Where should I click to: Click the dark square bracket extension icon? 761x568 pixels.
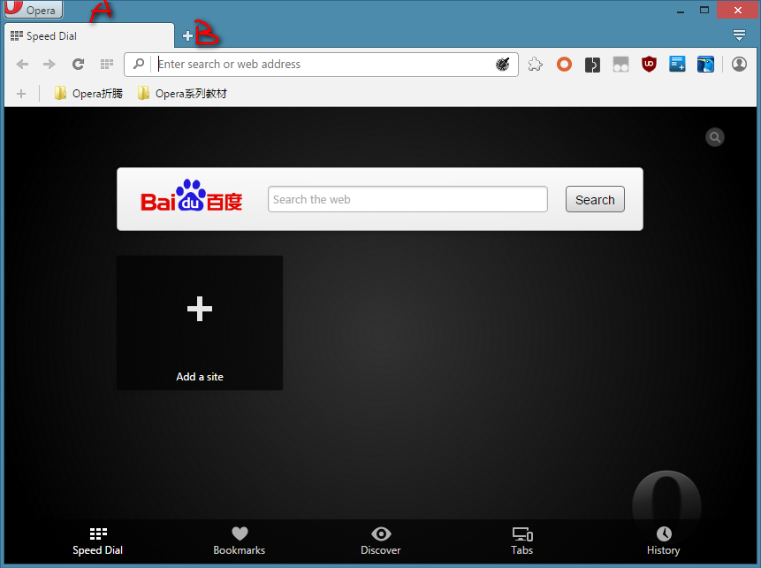click(592, 65)
